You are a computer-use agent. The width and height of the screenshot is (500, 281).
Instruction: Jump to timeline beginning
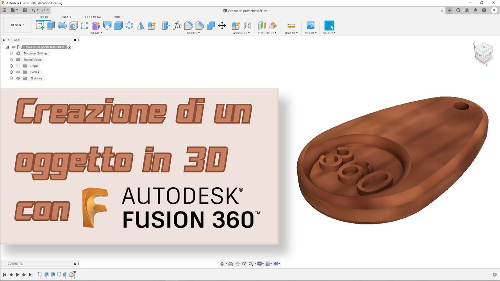coord(5,275)
